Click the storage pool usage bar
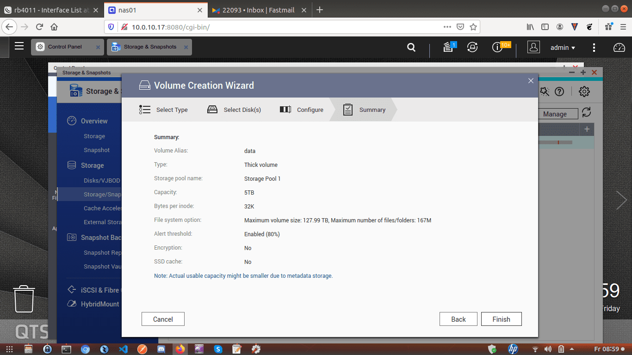Screen dimensions: 632x355 coord(555,142)
